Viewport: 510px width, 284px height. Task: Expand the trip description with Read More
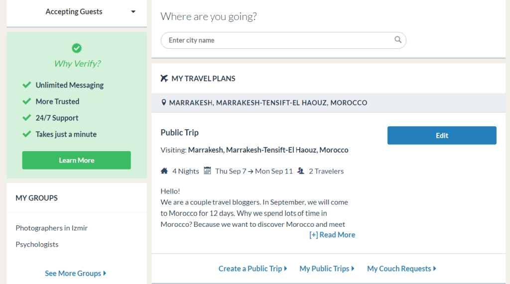click(332, 235)
